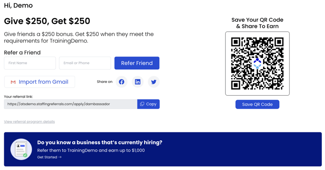Copy the referral link
The width and height of the screenshot is (325, 170).
tap(148, 104)
